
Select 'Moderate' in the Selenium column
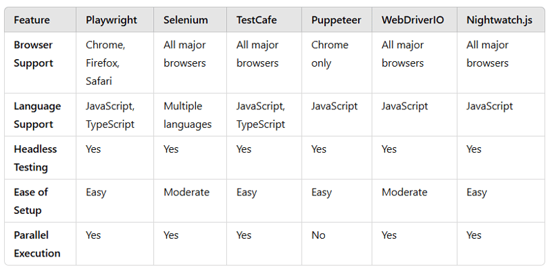pyautogui.click(x=186, y=193)
